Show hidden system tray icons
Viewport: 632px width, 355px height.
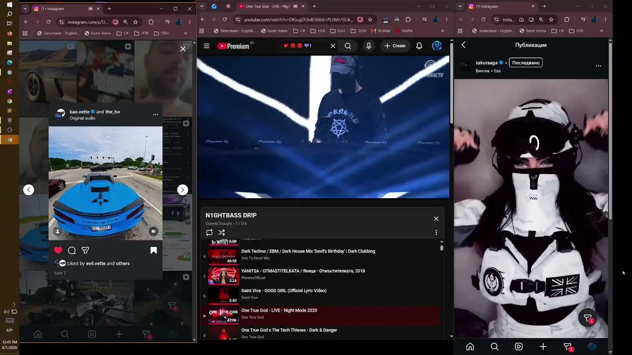point(13,304)
